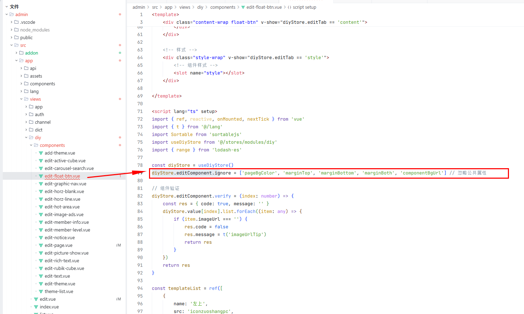The image size is (524, 314).
Task: Expand the .vscode folder chevron
Action: click(x=12, y=22)
